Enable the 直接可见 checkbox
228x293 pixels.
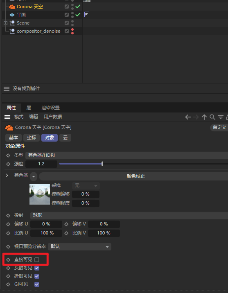(x=37, y=260)
